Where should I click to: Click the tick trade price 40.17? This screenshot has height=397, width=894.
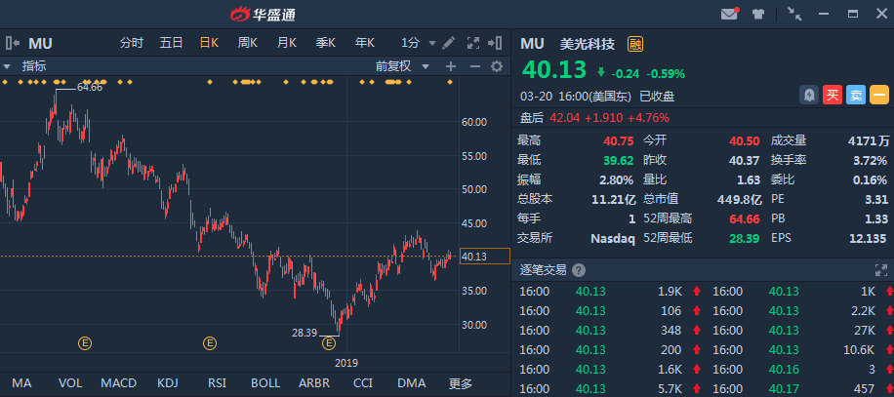(784, 388)
